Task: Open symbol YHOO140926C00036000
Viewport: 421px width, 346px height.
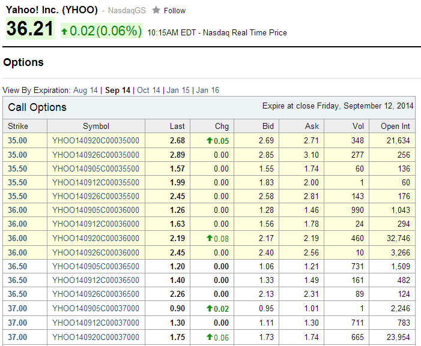Action: tap(96, 252)
